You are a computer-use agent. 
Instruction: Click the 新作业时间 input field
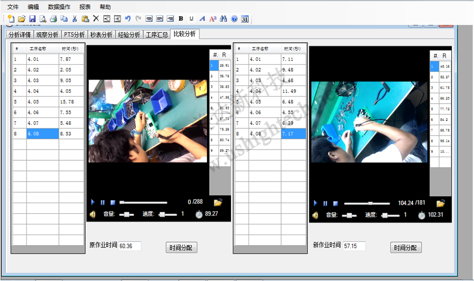click(354, 246)
